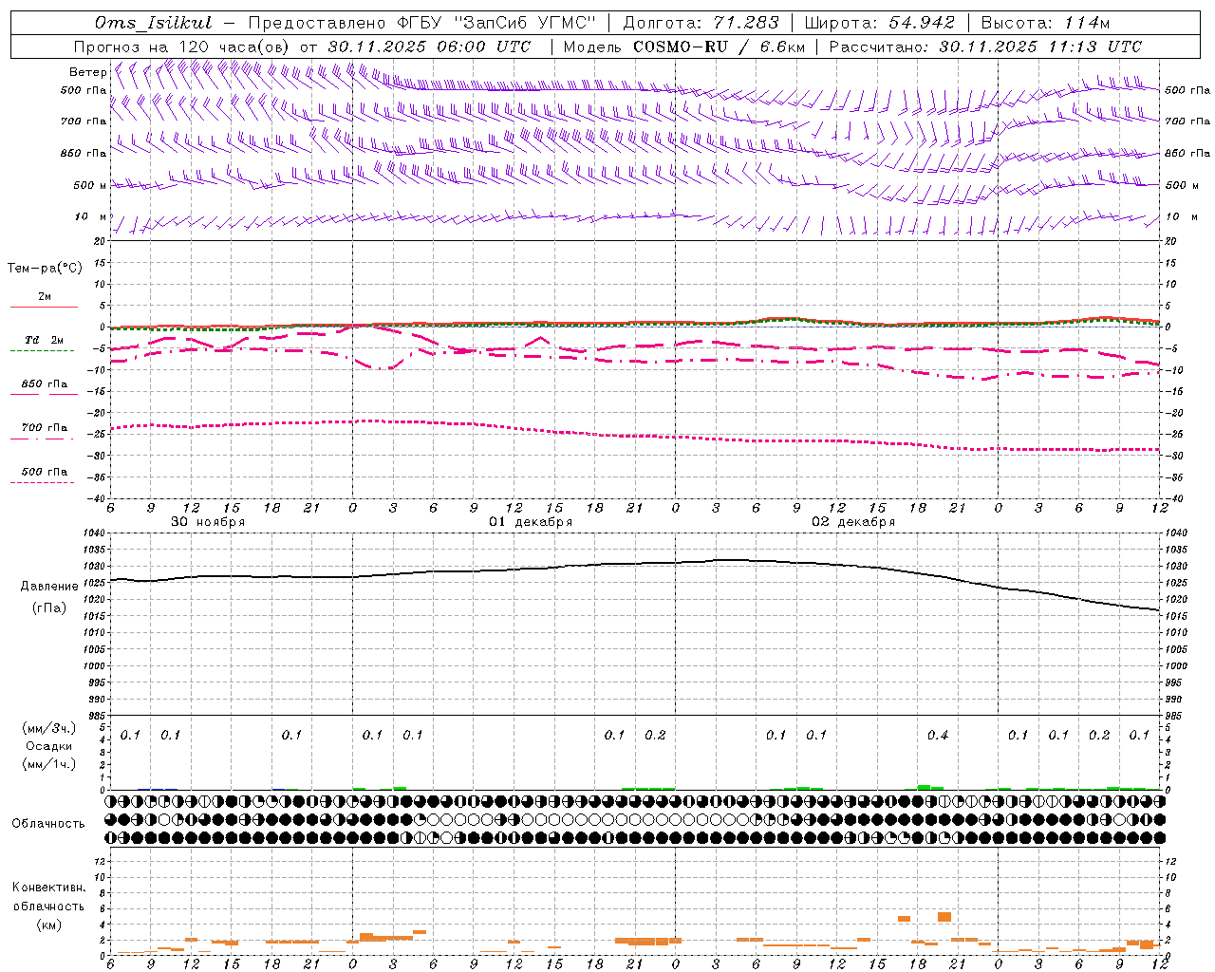Click the station name Oms_Isilkul
The image size is (1215, 972).
pos(153,23)
